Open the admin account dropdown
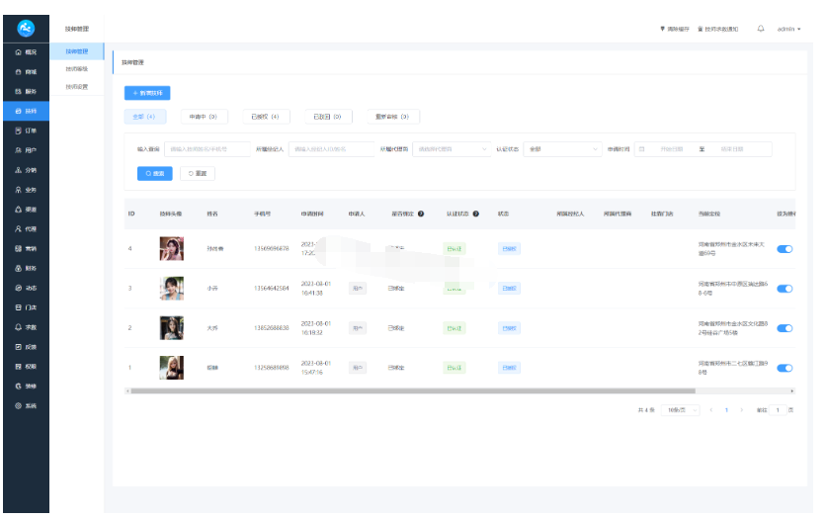This screenshot has height=519, width=826. click(x=788, y=29)
